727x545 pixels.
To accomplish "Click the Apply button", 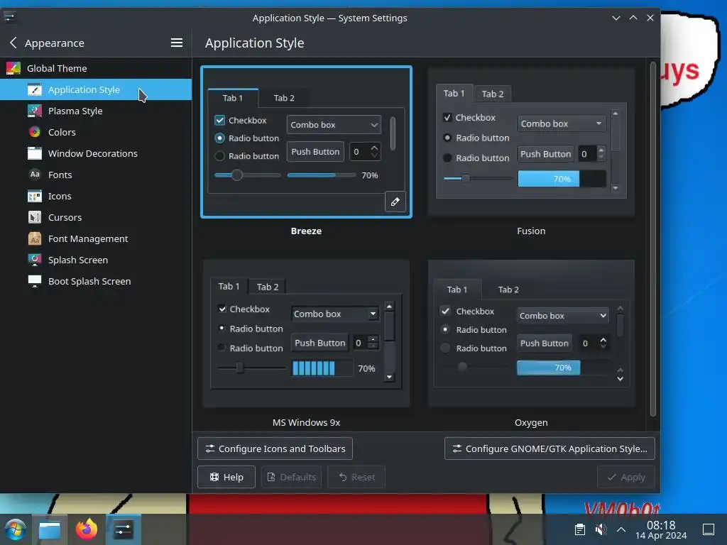I will coord(625,477).
